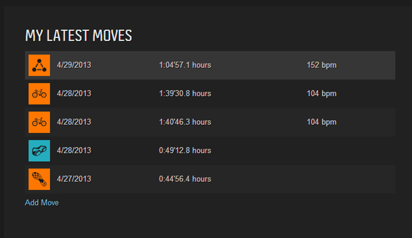The height and width of the screenshot is (238, 412).
Task: Click duration 0:44'56.4 hours
Action: [185, 179]
